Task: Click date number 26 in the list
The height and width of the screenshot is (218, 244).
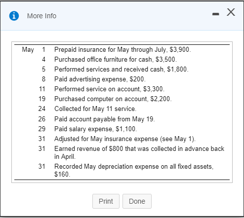Action: click(42, 119)
